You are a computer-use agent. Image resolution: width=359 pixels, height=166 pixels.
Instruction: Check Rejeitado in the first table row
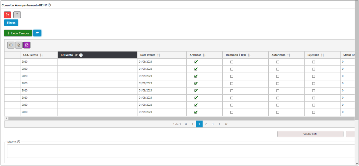[x=314, y=62]
